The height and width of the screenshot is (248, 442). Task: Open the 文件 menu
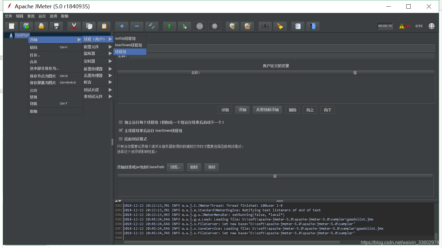coord(9,16)
